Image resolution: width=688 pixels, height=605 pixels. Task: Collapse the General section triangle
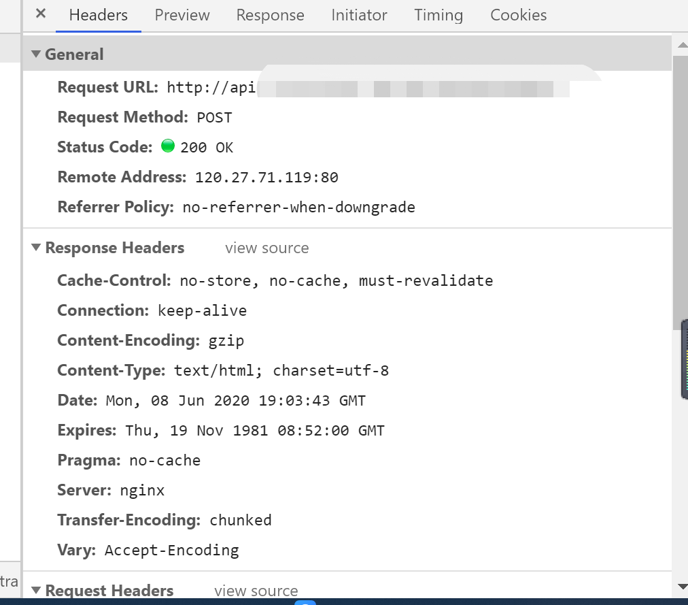click(36, 54)
